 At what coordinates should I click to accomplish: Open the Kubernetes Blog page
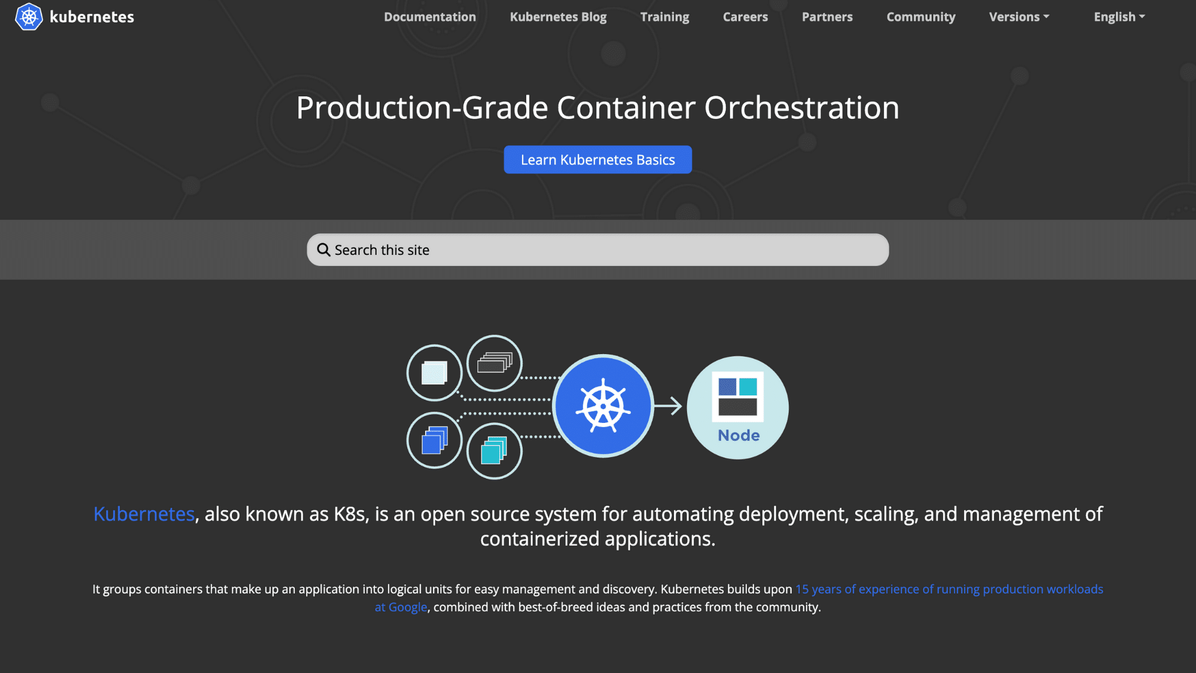[x=557, y=17]
